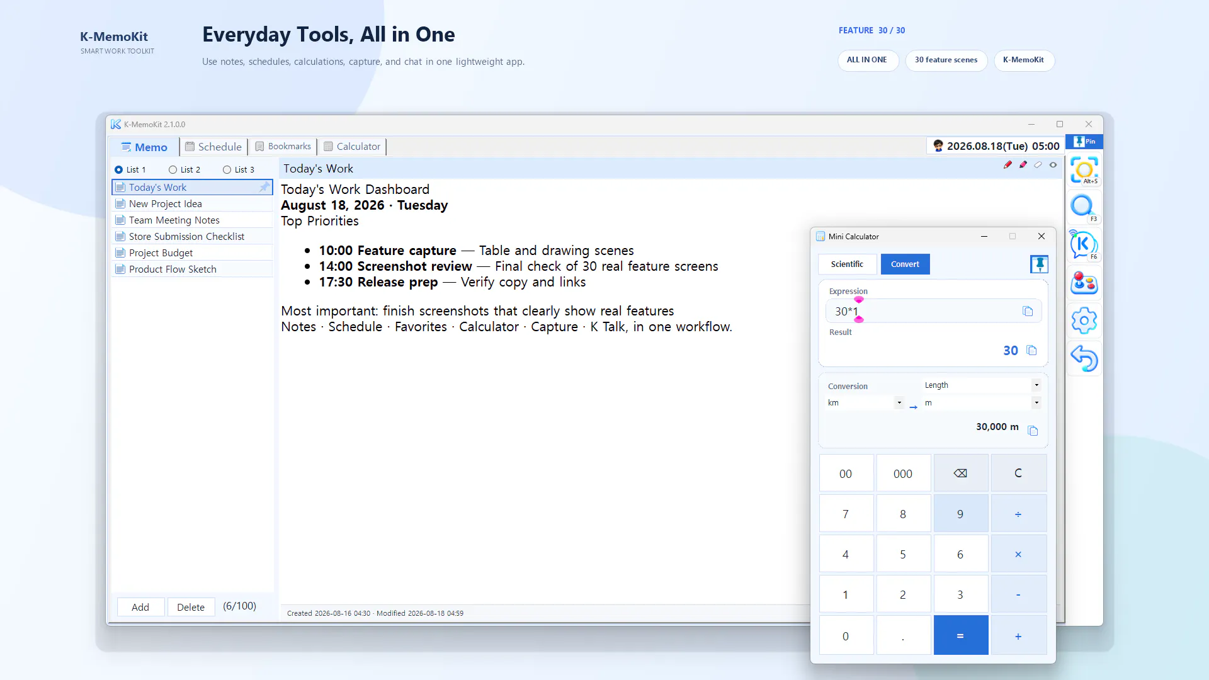
Task: Select the eraser tool in memo header
Action: point(1038,165)
